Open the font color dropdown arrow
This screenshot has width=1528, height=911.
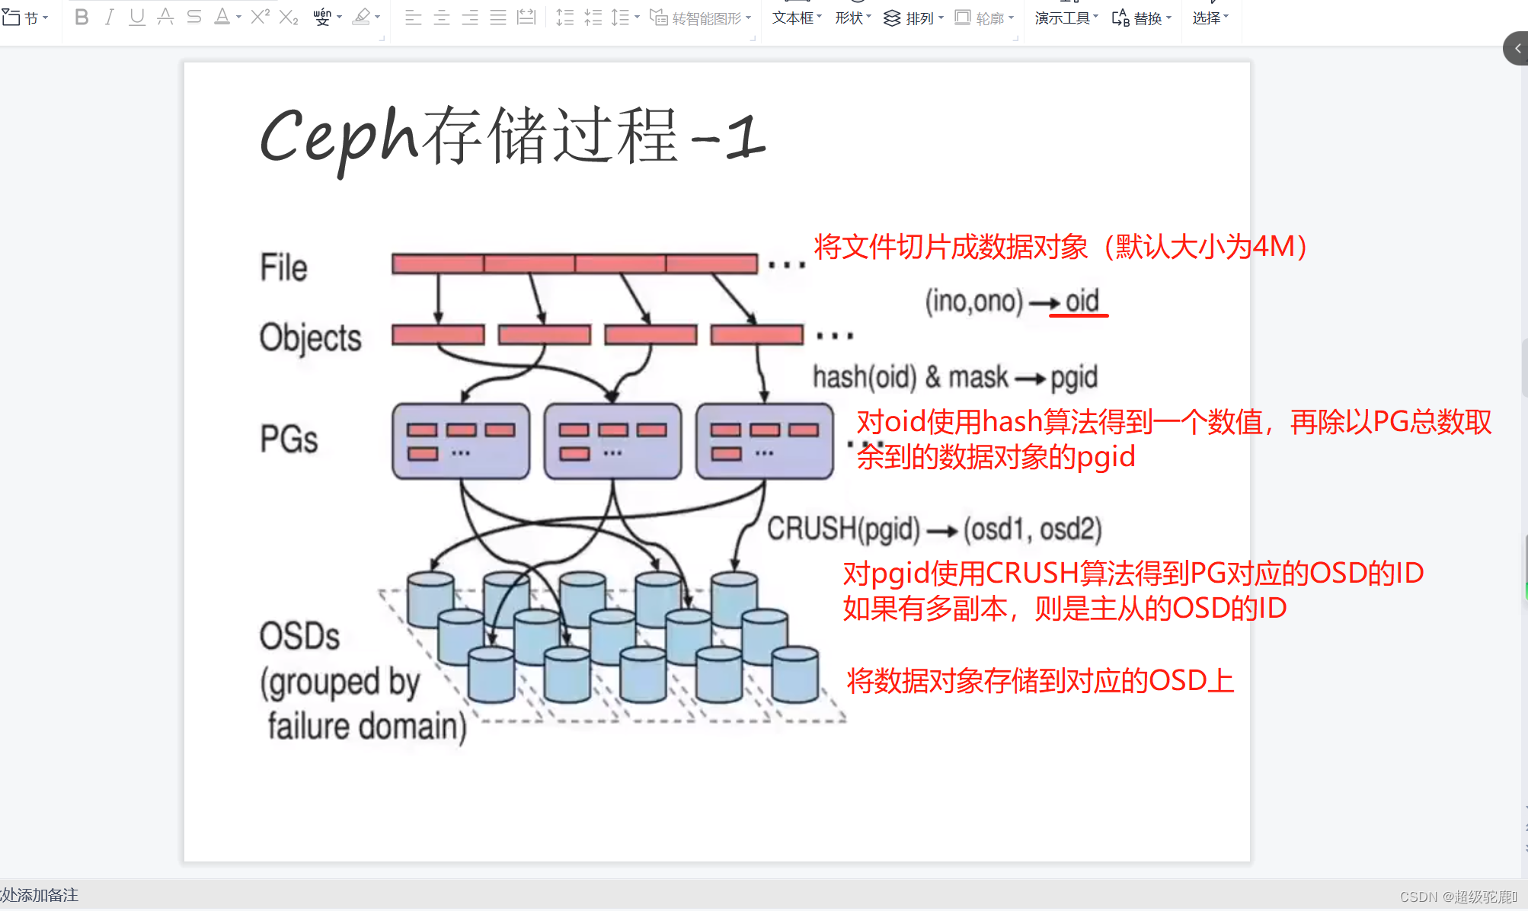237,17
